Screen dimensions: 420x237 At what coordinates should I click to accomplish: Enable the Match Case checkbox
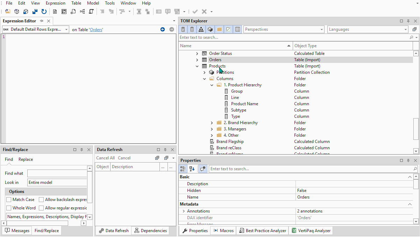[9, 199]
